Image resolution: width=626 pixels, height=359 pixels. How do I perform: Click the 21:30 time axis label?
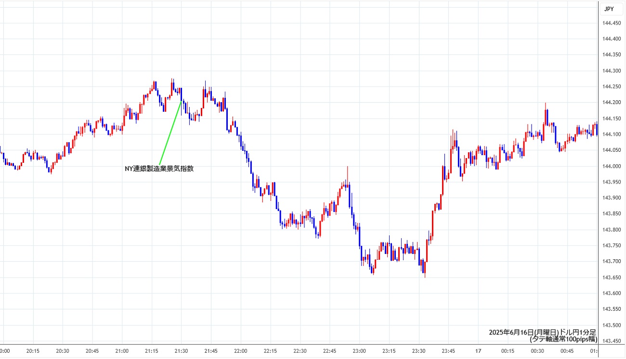click(181, 351)
